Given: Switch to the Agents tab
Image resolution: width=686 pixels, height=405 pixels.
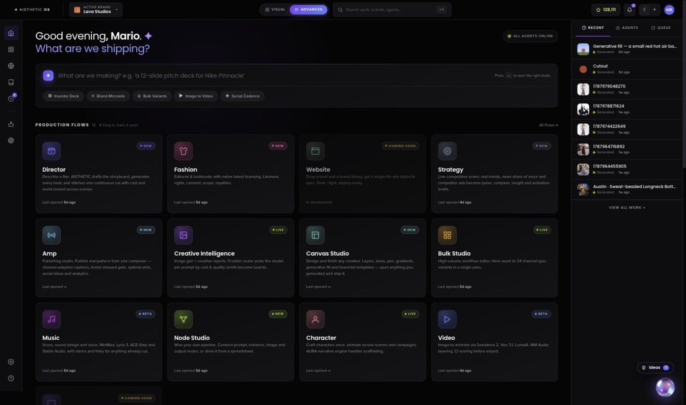Looking at the screenshot, I should tap(627, 27).
